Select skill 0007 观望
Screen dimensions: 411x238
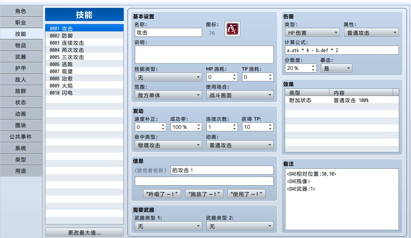(84, 71)
